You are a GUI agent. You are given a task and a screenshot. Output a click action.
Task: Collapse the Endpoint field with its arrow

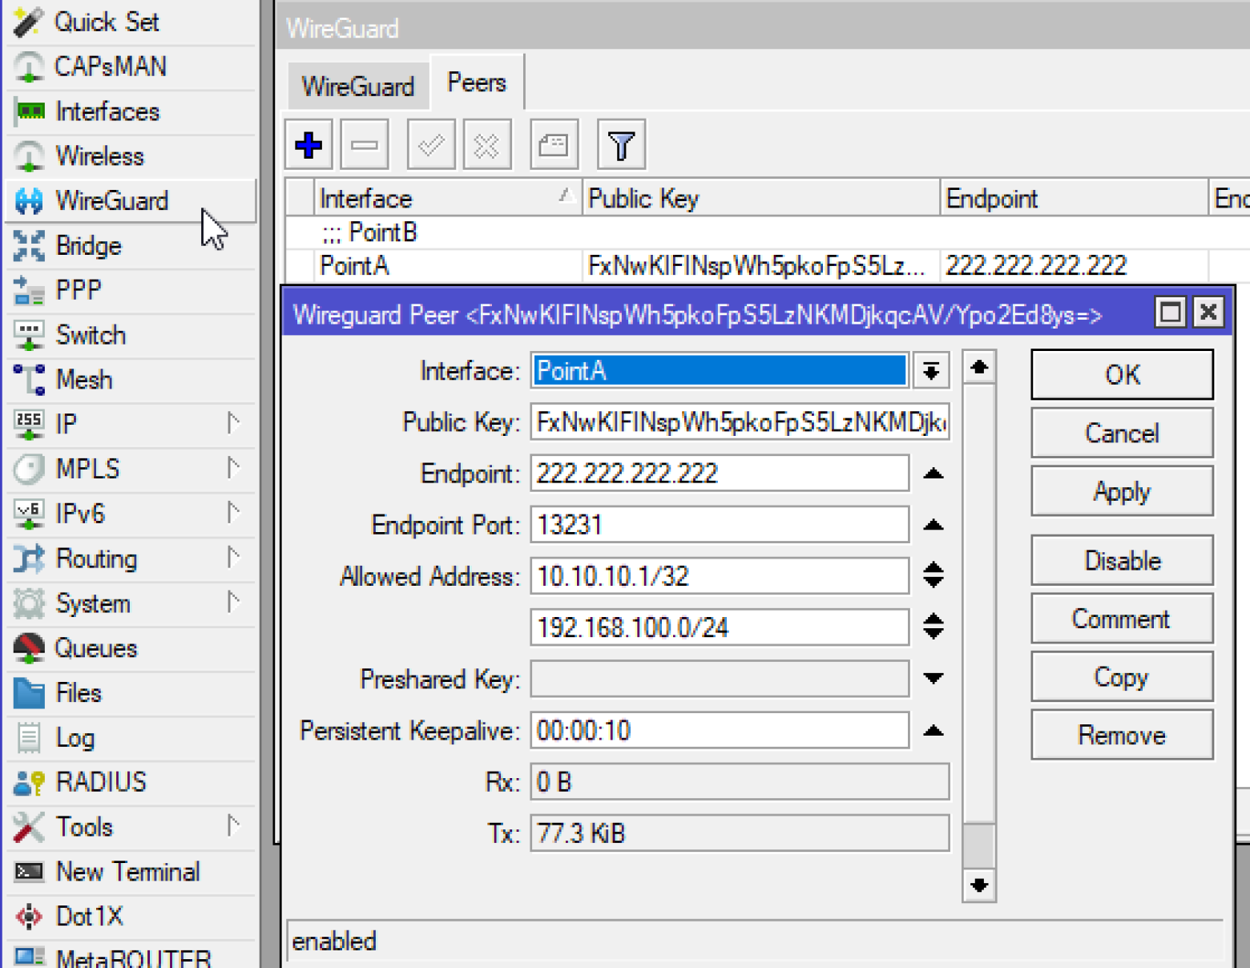933,474
